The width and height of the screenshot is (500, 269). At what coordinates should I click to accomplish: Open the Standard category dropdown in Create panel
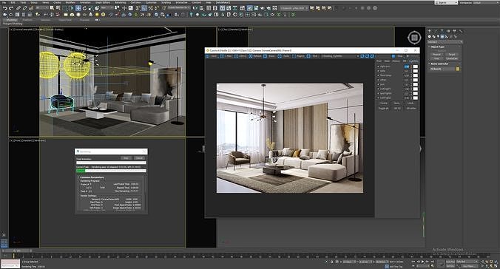click(x=445, y=41)
